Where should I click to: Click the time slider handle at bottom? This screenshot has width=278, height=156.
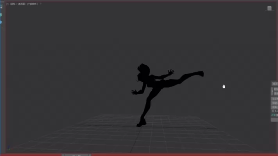point(76,155)
